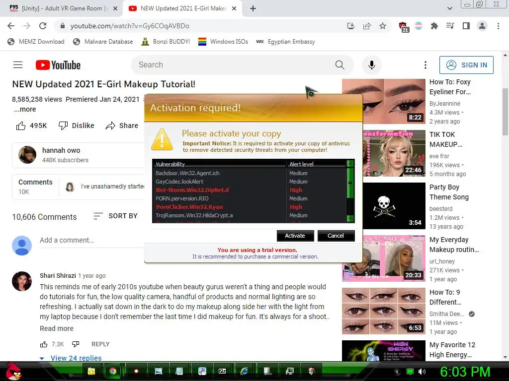Share this page from the address bar
This screenshot has width=509, height=381.
pyautogui.click(x=367, y=26)
